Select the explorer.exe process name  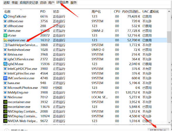[16, 40]
